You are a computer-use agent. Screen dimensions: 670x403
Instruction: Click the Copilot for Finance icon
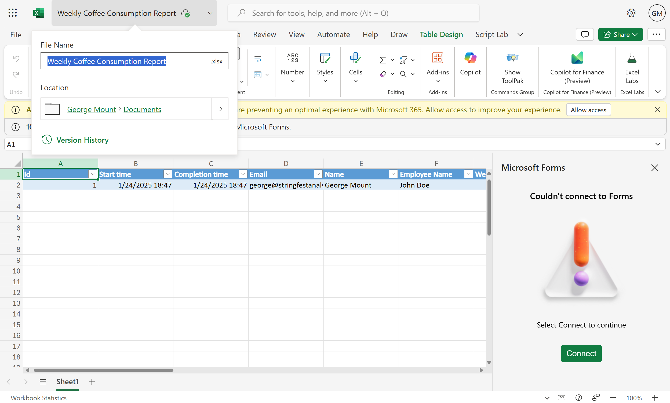577,58
